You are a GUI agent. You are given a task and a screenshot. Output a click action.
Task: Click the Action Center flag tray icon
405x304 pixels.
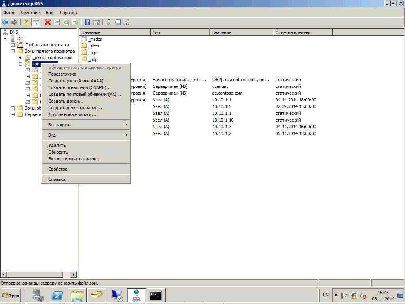(x=344, y=295)
